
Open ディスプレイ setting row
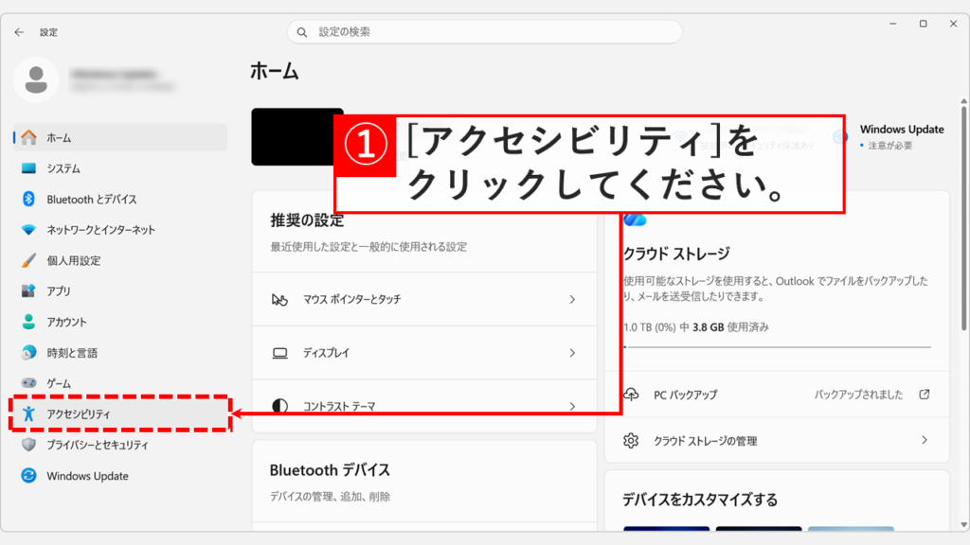click(x=424, y=353)
